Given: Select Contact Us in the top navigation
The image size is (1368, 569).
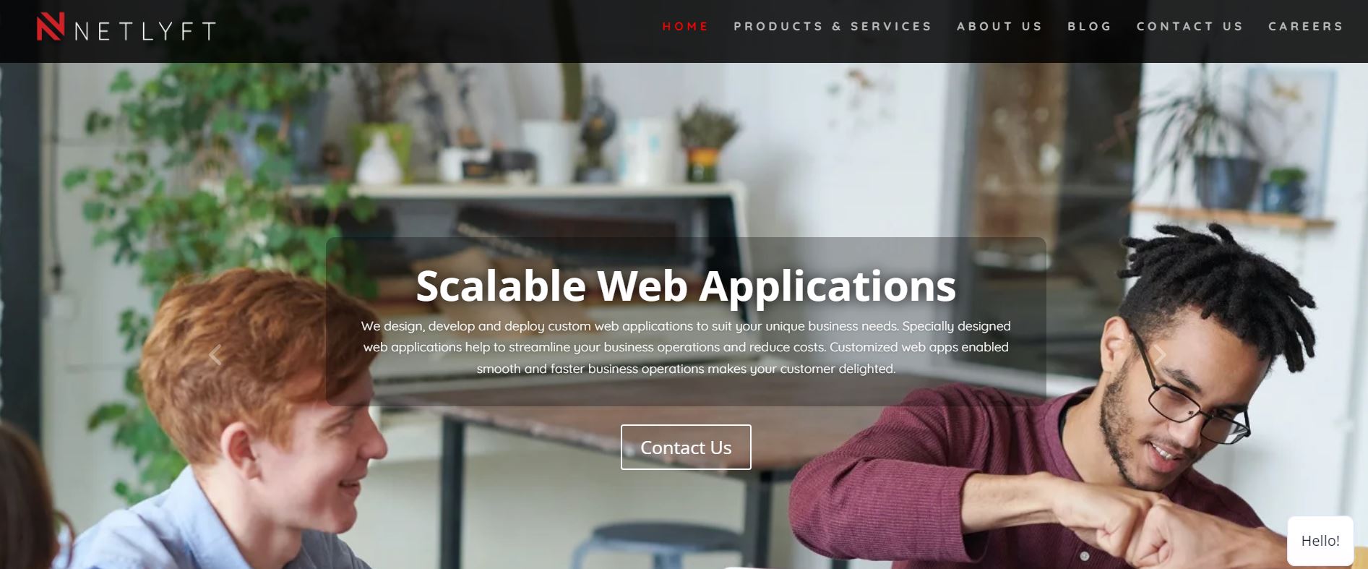Looking at the screenshot, I should point(1190,27).
